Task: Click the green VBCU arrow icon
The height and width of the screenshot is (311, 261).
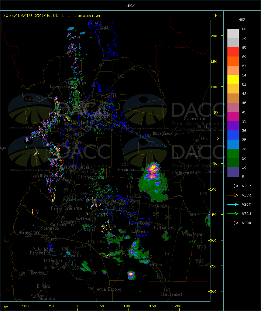Action: pos(233,213)
